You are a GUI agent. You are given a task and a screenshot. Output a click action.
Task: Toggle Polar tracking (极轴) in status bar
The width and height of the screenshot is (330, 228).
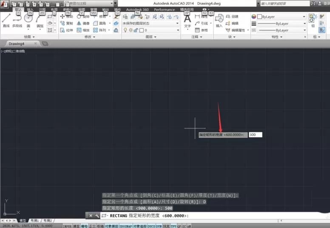100,226
